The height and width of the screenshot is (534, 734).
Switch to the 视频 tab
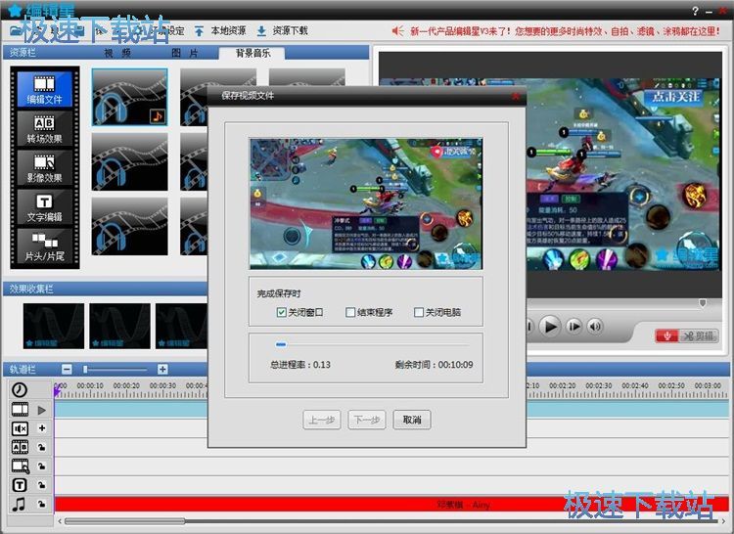coord(117,53)
